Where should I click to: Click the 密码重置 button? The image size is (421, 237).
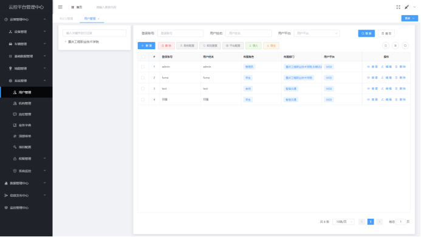click(210, 46)
